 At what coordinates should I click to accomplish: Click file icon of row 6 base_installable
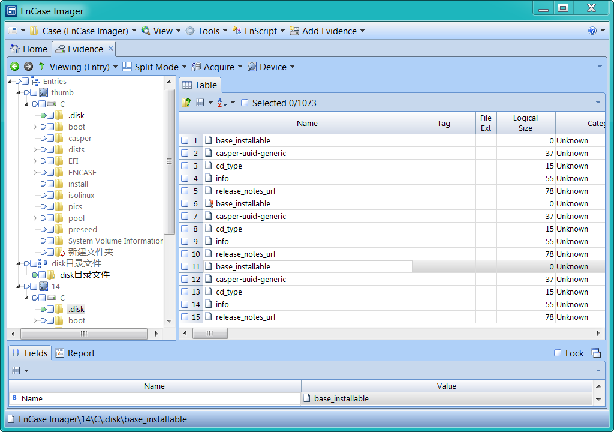click(x=209, y=203)
